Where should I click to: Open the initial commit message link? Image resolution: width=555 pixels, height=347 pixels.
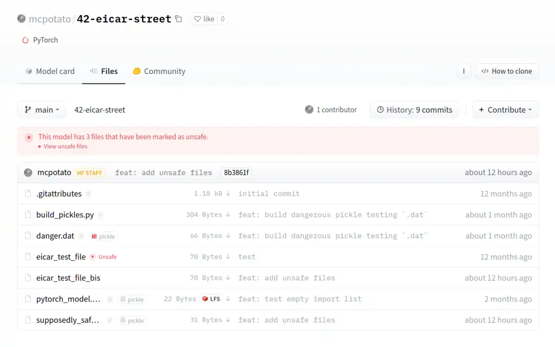(x=269, y=193)
